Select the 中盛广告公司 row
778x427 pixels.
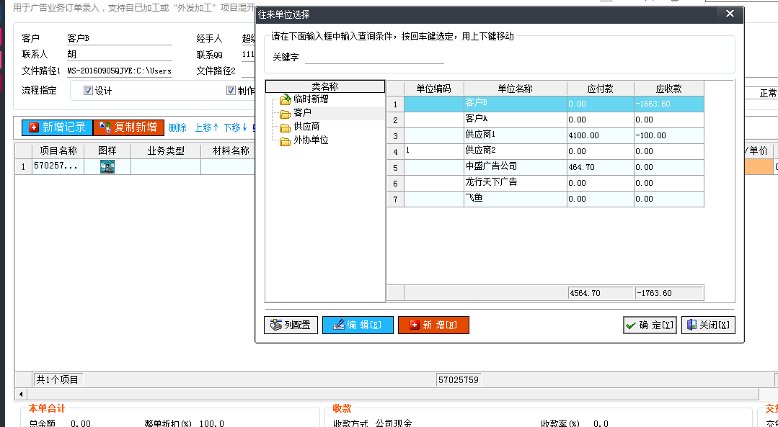[x=515, y=167]
